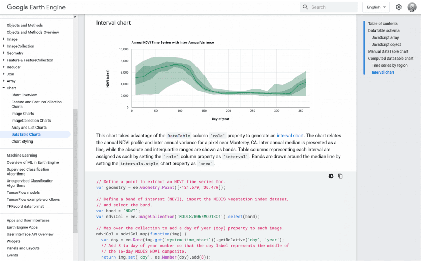The height and width of the screenshot is (261, 421).
Task: Open the settings gear icon
Action: [399, 7]
